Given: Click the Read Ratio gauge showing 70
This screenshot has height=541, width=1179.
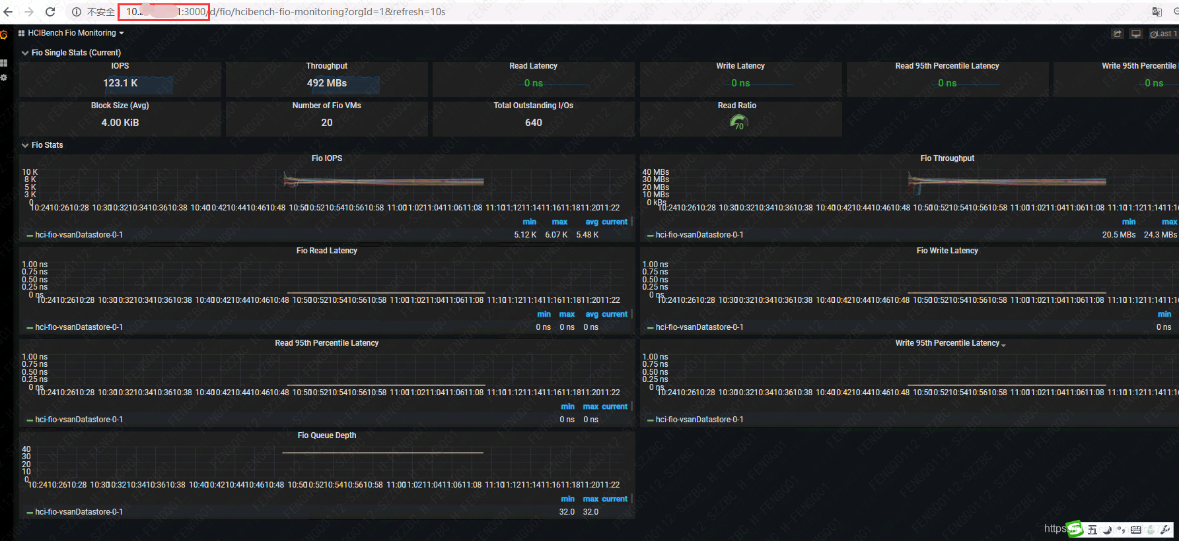Looking at the screenshot, I should (x=738, y=122).
